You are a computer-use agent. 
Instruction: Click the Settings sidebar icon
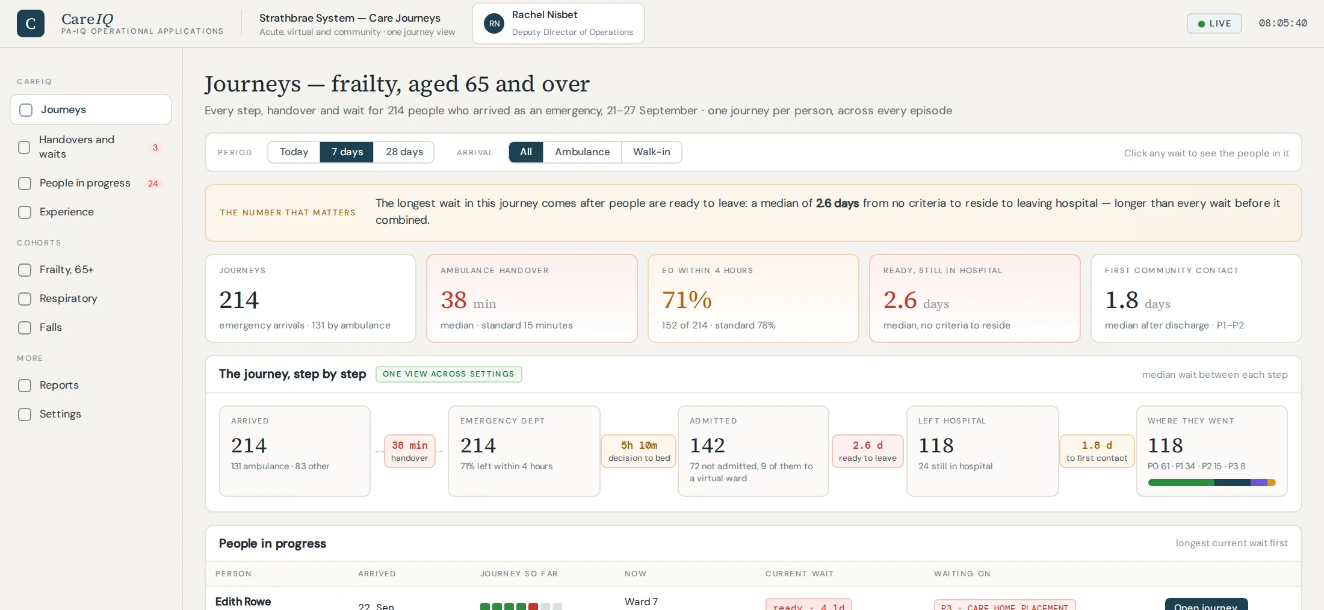coord(25,414)
